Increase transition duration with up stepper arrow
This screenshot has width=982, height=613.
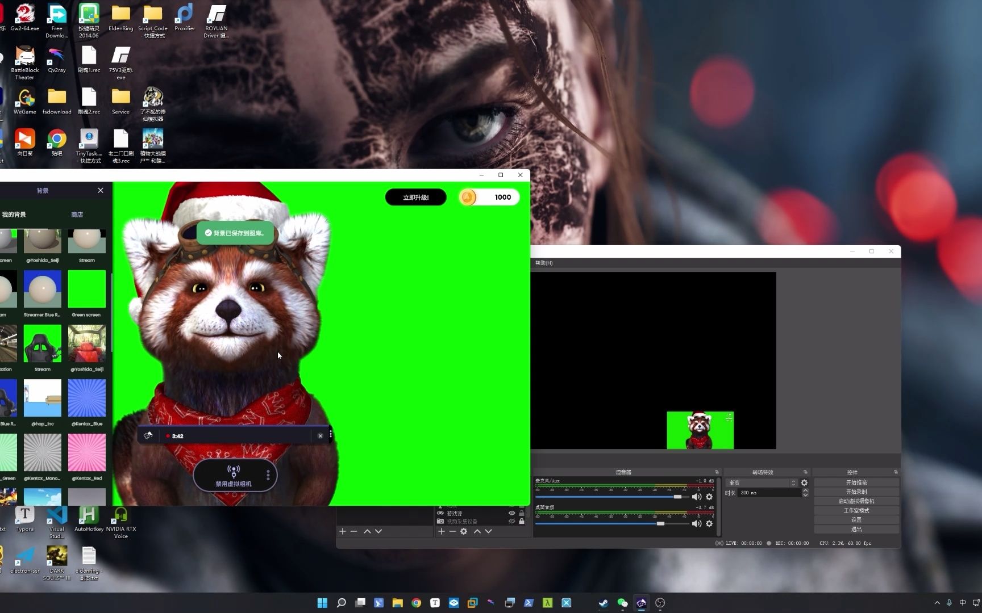pyautogui.click(x=805, y=490)
